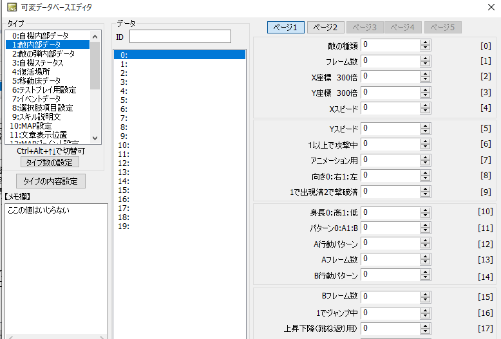Click the メモ欄 memo text area
This screenshot has height=339, width=501.
[57, 271]
